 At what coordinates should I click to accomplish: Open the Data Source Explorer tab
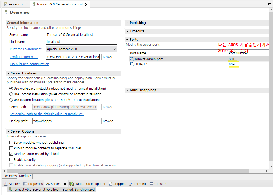click(88, 184)
